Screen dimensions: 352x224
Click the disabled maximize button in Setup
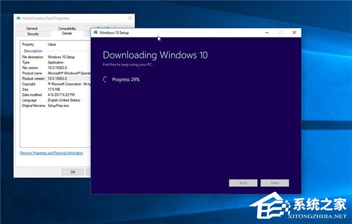tap(280, 33)
